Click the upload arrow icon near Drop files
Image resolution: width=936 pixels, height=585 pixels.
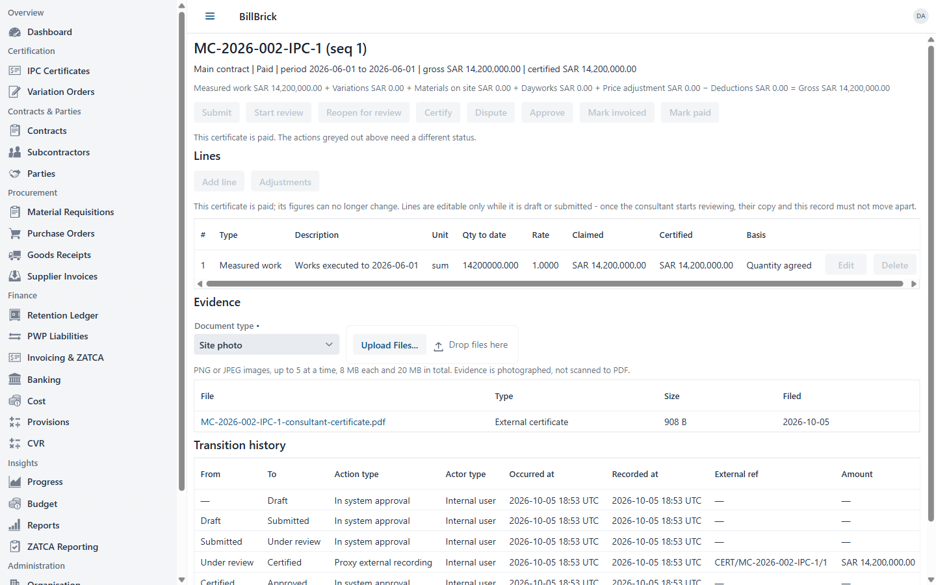(439, 346)
